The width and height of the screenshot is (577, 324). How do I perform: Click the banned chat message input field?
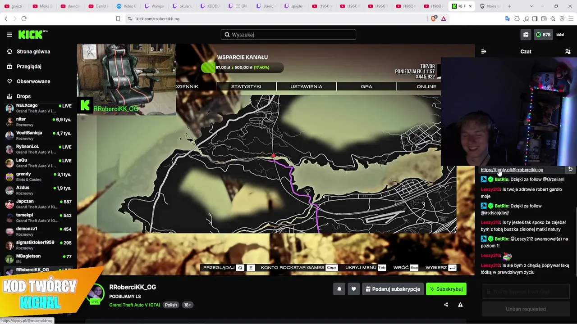pyautogui.click(x=526, y=292)
